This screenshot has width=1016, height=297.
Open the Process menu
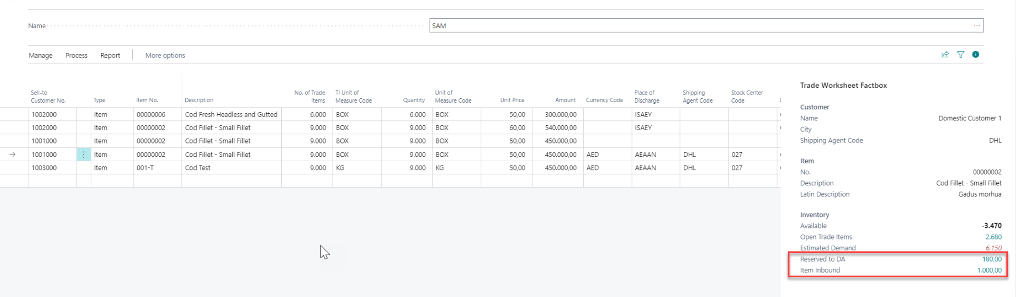[76, 56]
